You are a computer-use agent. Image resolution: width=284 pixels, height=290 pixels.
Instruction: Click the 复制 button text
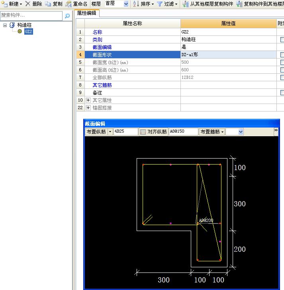57,4
